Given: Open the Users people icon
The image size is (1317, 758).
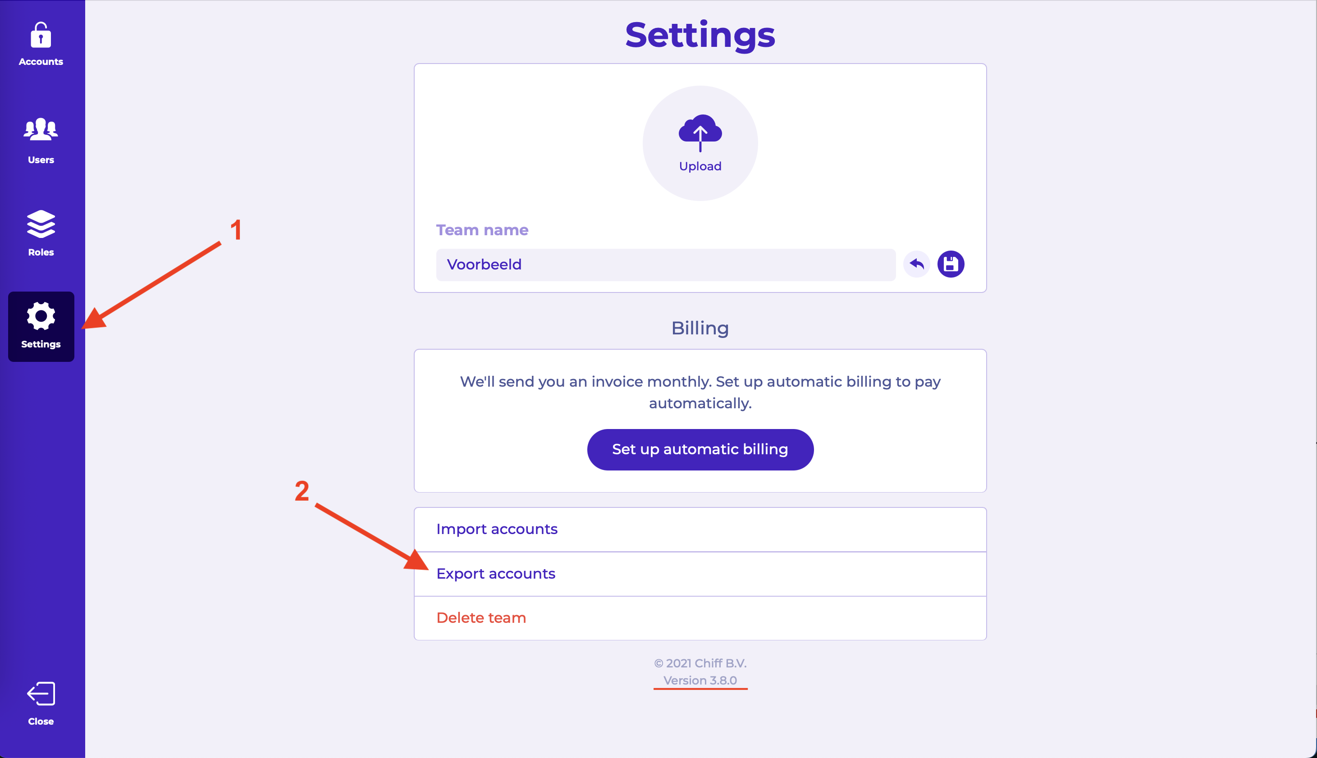Looking at the screenshot, I should (x=41, y=129).
